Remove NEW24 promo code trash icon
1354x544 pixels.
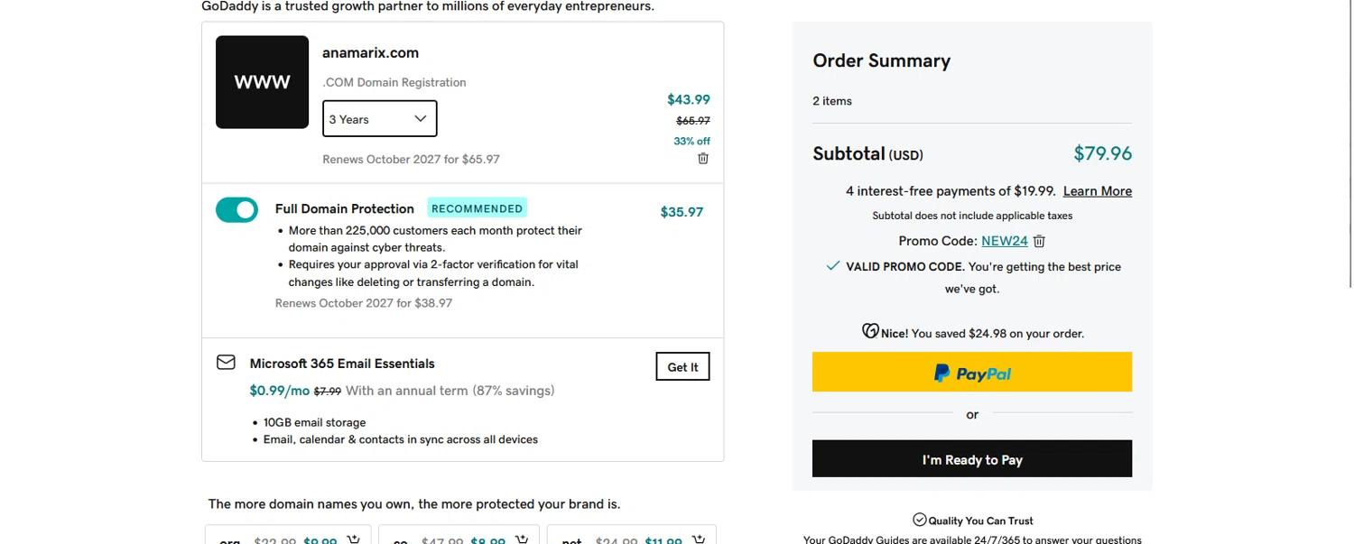tap(1039, 241)
